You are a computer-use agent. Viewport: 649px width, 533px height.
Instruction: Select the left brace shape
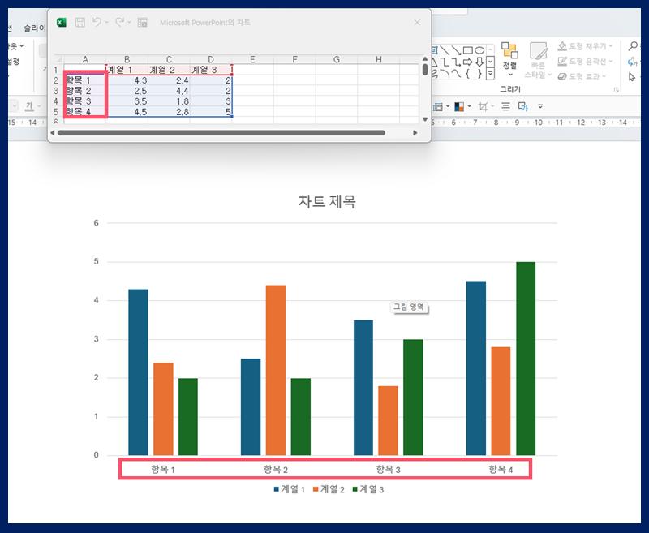click(468, 74)
